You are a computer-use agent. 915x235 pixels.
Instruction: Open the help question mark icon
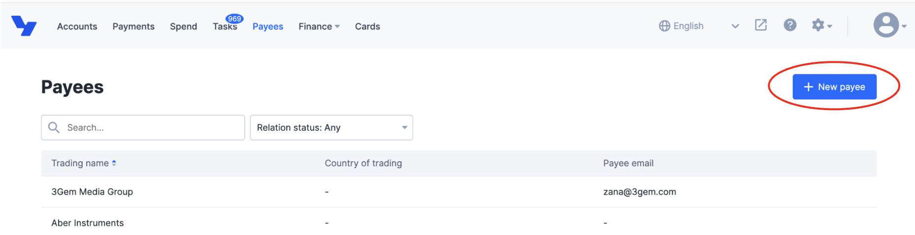pyautogui.click(x=789, y=25)
